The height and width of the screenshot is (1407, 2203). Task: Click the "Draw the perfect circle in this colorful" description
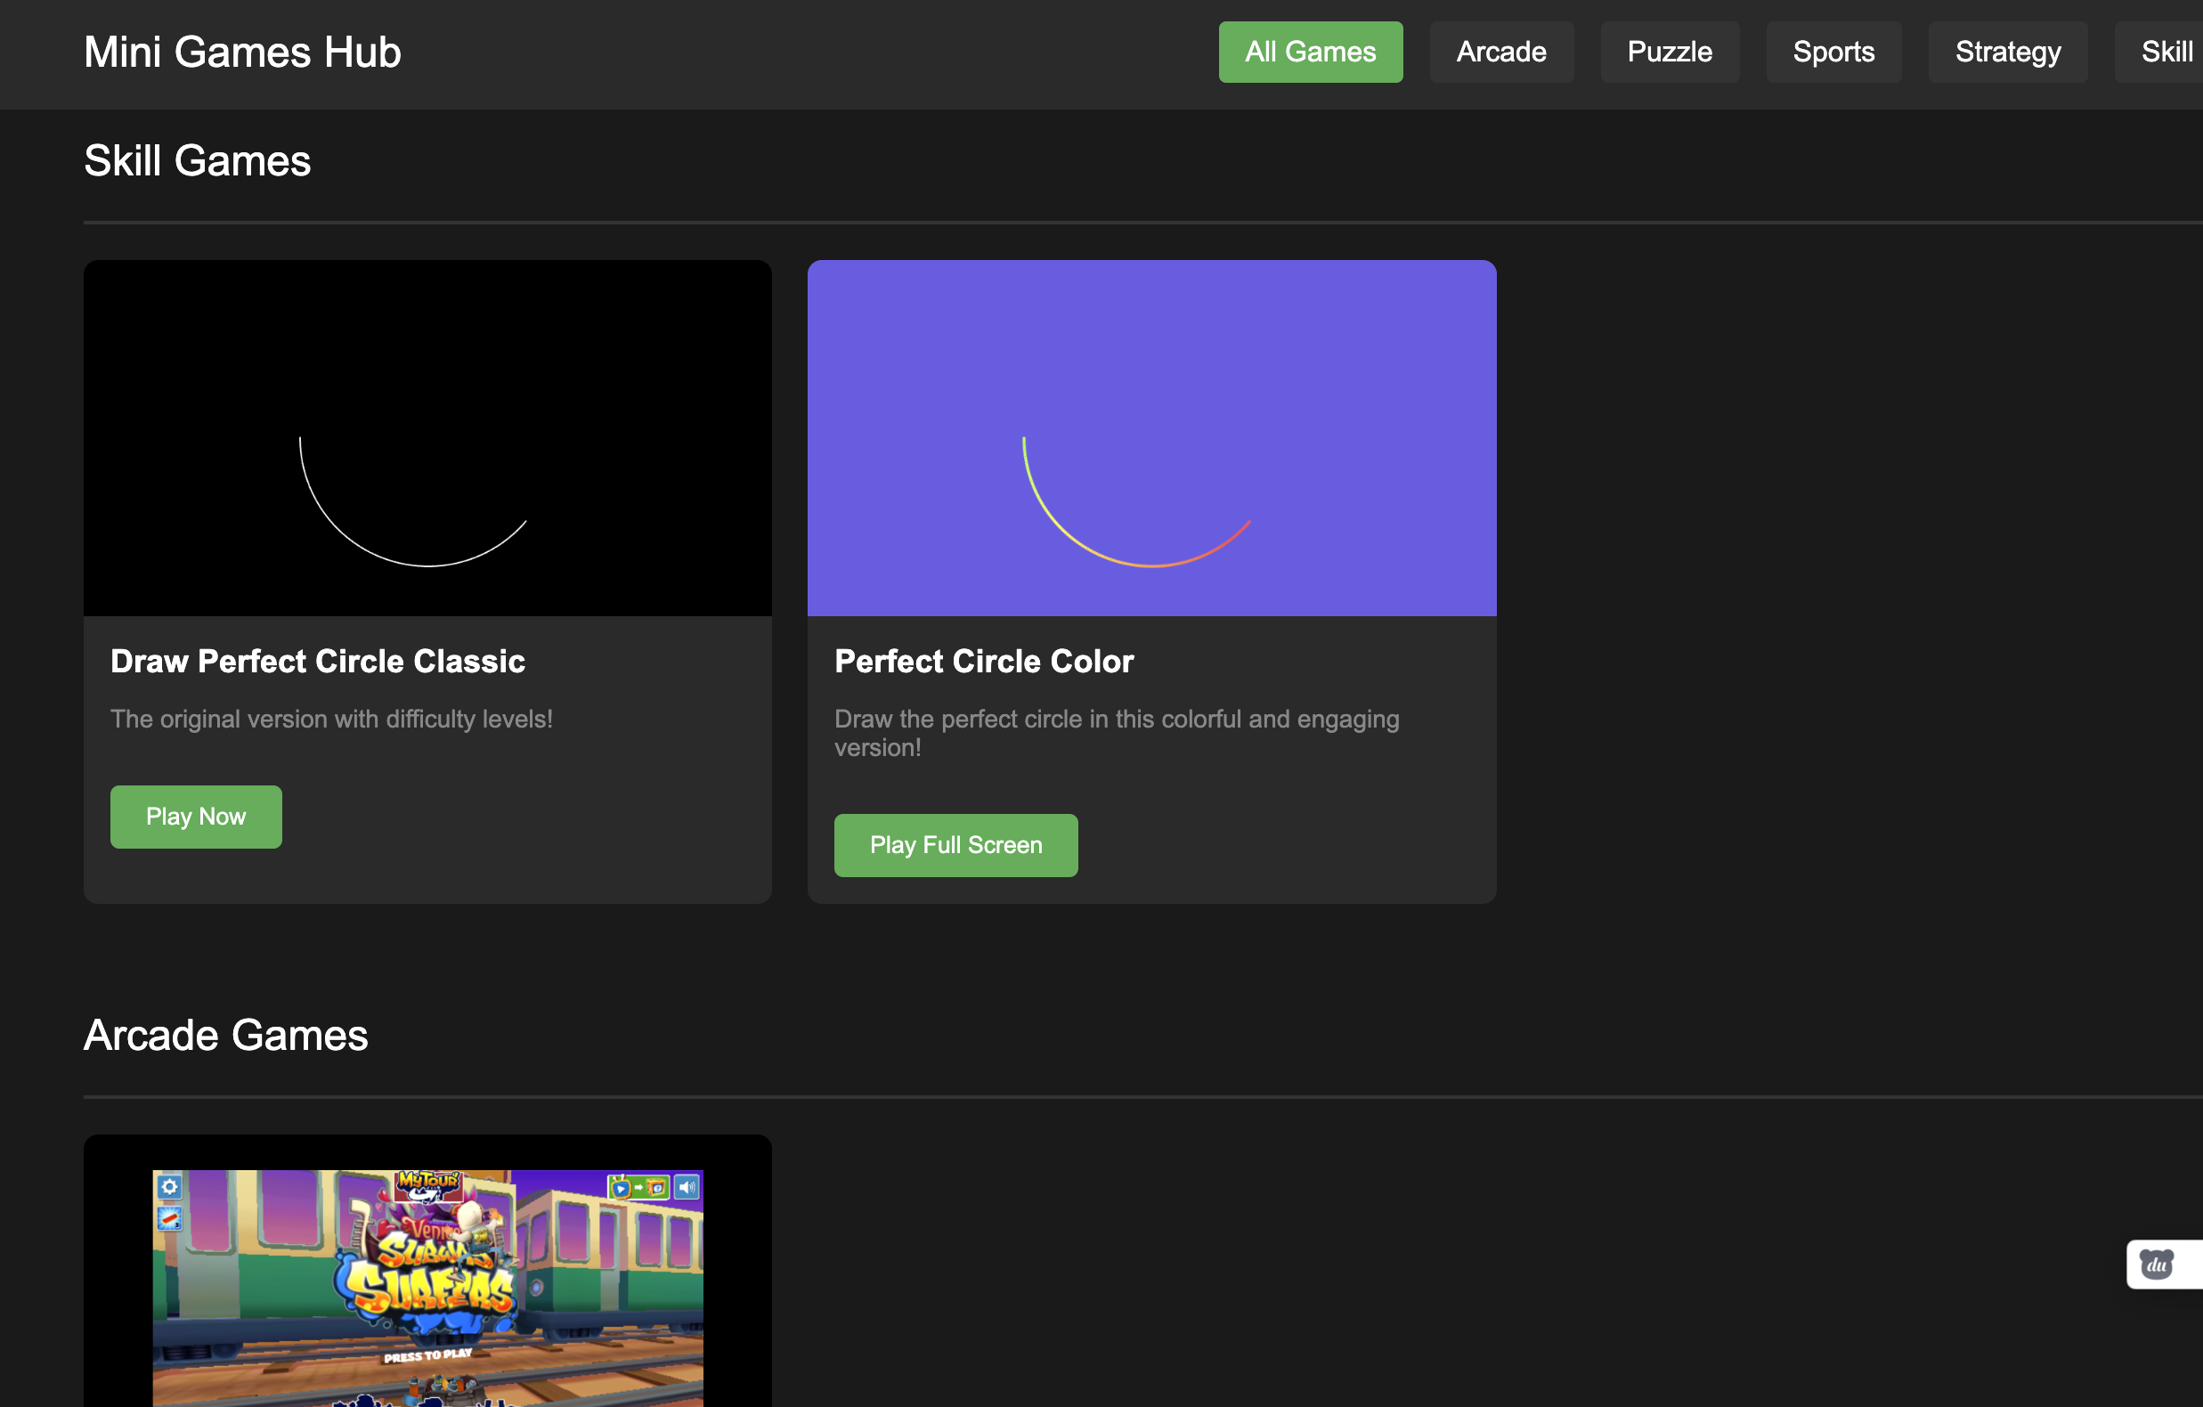1117,734
